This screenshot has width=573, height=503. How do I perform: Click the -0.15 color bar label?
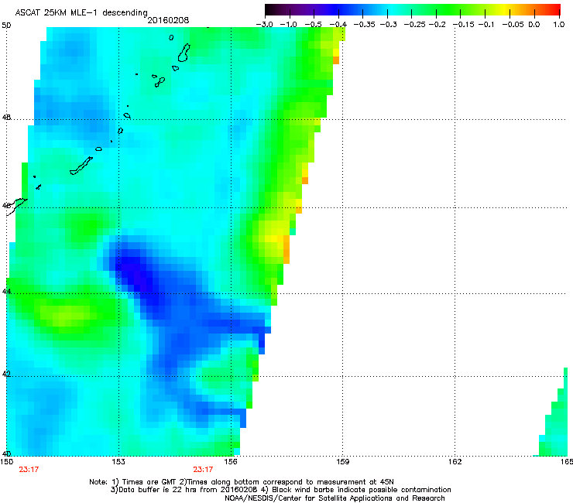point(463,25)
